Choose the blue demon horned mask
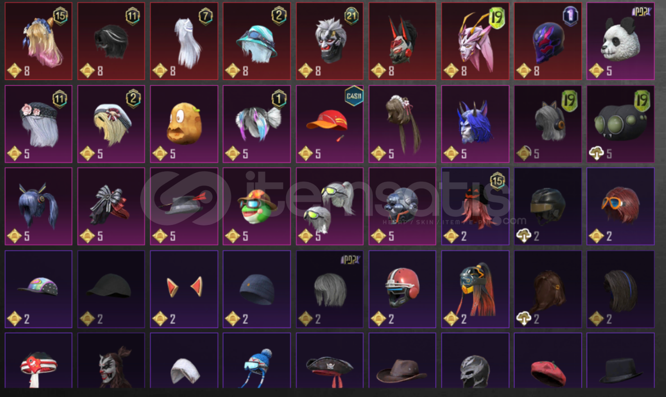Screen dimensions: 666x397 pyautogui.click(x=475, y=124)
